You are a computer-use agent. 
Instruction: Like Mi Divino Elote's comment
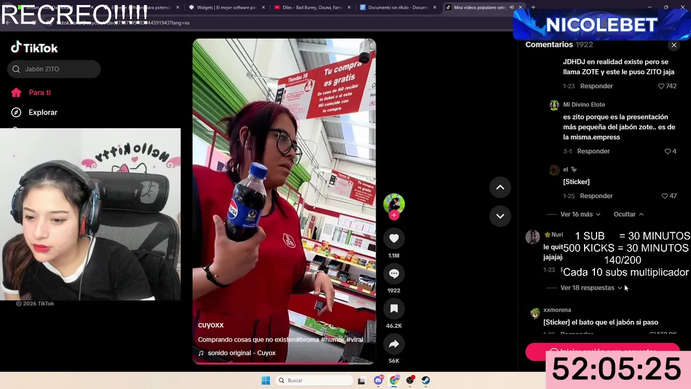(667, 151)
